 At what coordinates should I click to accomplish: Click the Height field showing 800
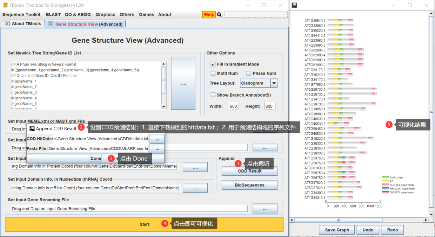coord(270,106)
